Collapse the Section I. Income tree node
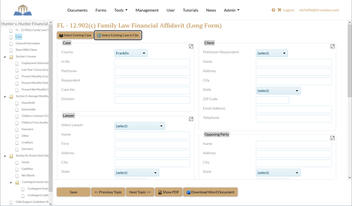 [x=5, y=57]
